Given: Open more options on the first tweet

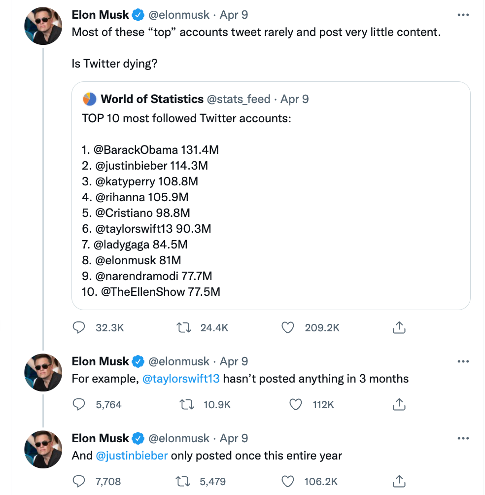Looking at the screenshot, I should [463, 15].
